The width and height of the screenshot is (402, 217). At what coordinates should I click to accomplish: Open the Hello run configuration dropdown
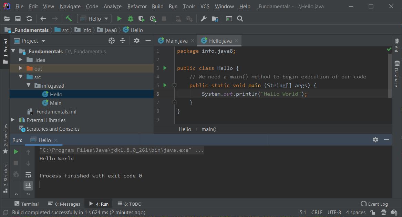94,19
